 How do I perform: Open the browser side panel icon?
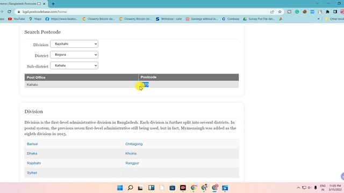[335, 12]
